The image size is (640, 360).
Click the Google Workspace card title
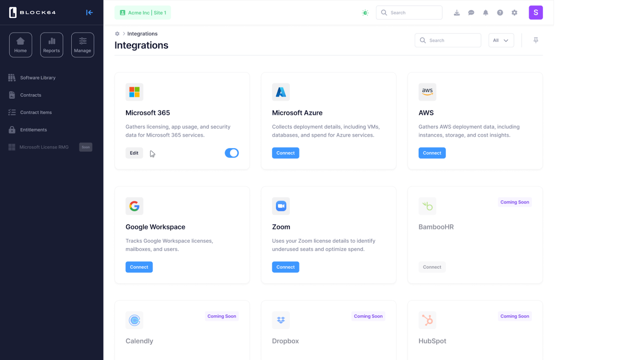(155, 227)
